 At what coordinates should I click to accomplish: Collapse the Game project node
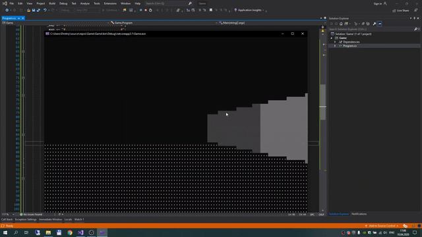click(x=332, y=38)
